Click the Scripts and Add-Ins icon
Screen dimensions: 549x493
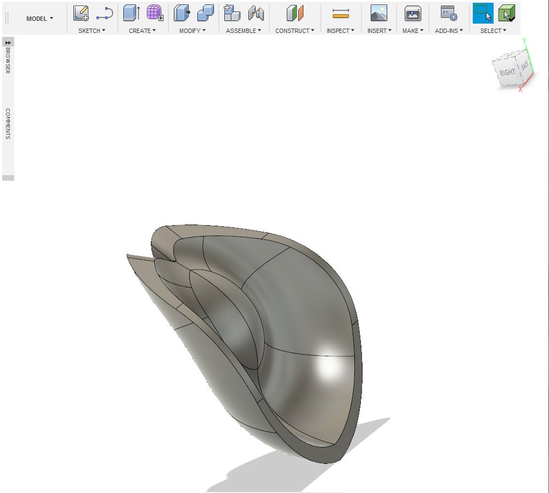coord(449,13)
